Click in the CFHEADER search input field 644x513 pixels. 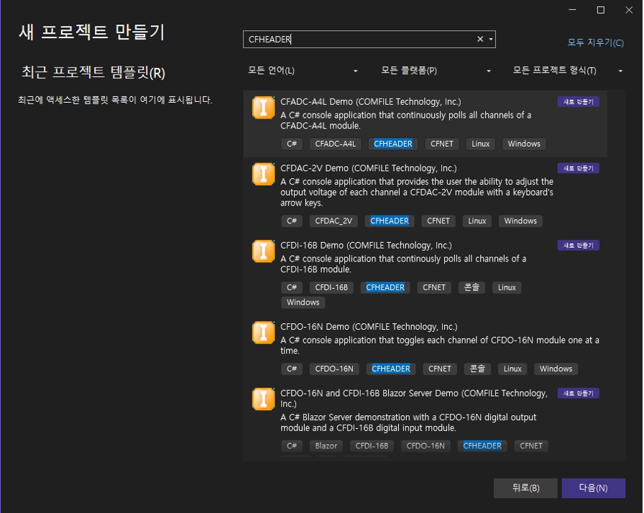[x=359, y=40]
